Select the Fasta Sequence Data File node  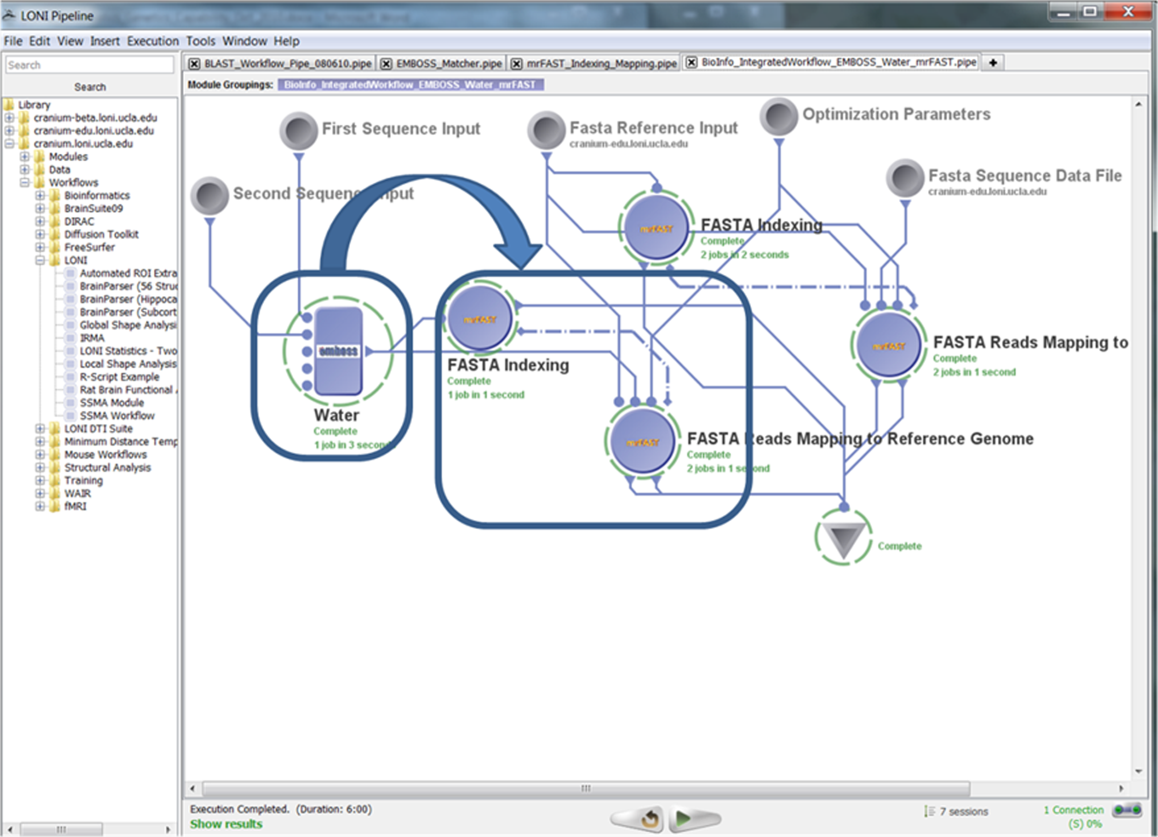tap(905, 177)
